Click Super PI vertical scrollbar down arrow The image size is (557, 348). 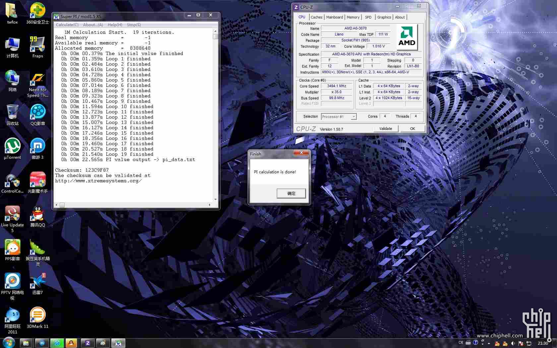(x=216, y=199)
